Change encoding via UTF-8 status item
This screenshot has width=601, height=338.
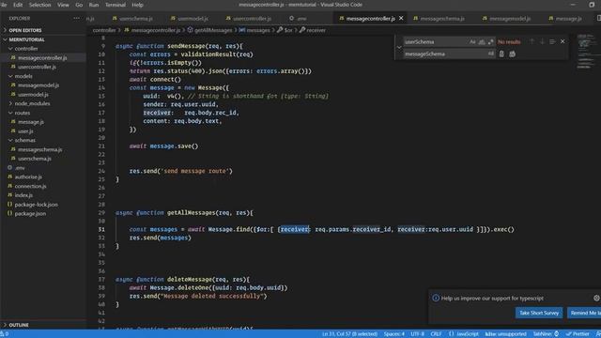coord(417,334)
